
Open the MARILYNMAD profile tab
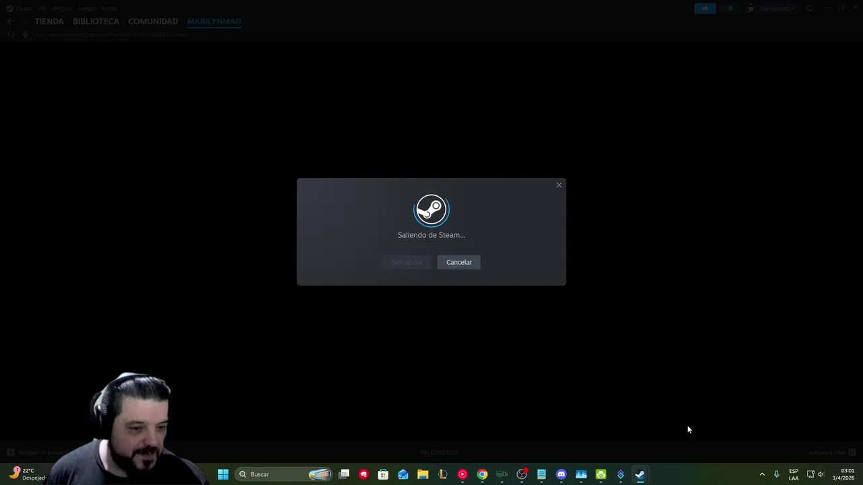pyautogui.click(x=214, y=22)
